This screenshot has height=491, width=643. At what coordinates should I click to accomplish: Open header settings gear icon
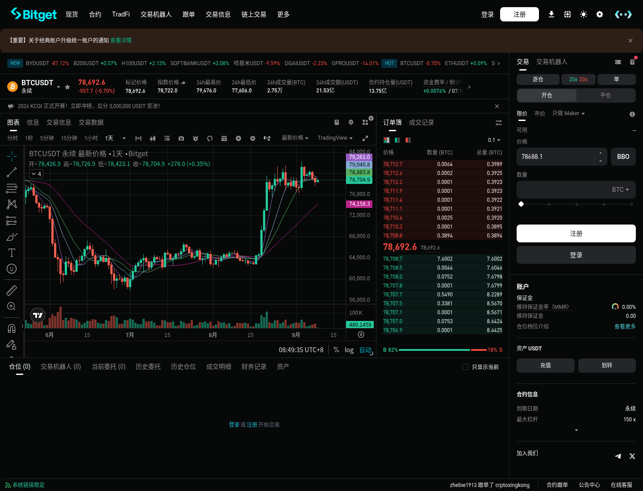(x=600, y=14)
